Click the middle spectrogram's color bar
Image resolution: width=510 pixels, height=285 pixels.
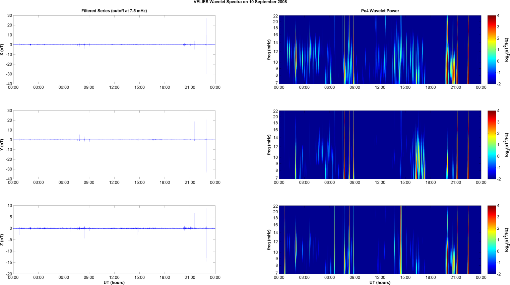click(491, 145)
